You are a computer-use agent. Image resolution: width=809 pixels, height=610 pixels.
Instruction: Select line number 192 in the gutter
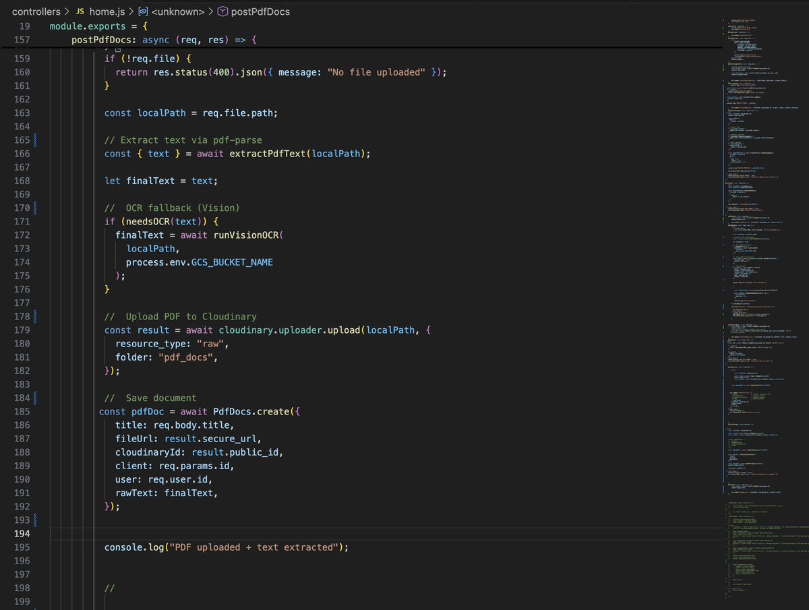[22, 506]
